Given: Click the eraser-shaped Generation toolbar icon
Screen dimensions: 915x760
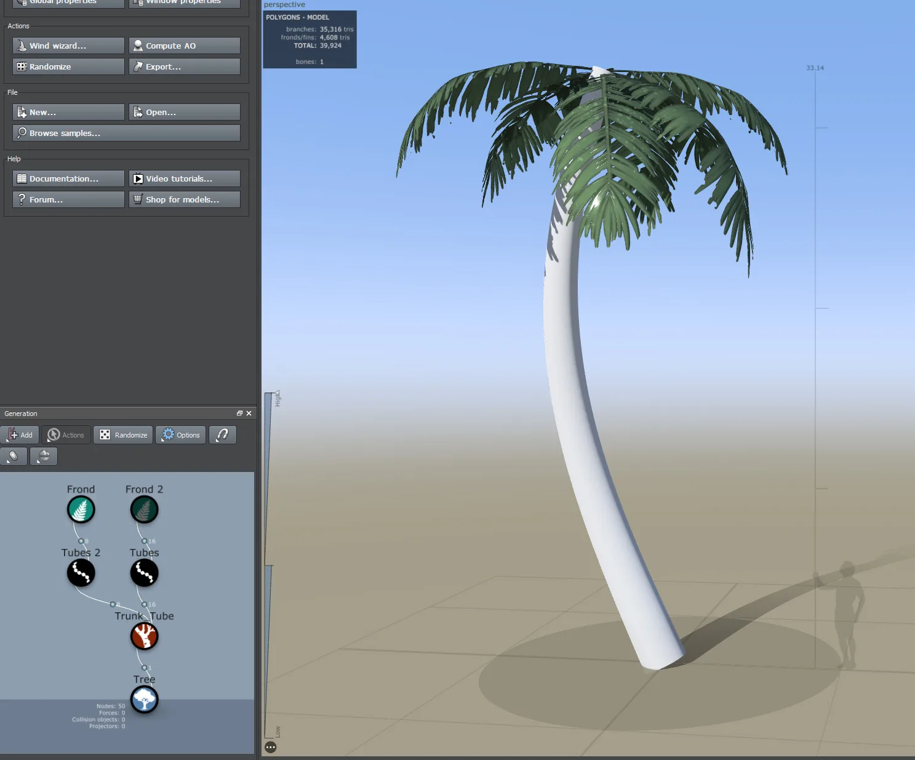Looking at the screenshot, I should [x=14, y=457].
